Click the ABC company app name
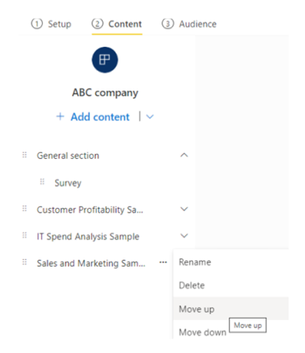305x353 pixels. 105,93
